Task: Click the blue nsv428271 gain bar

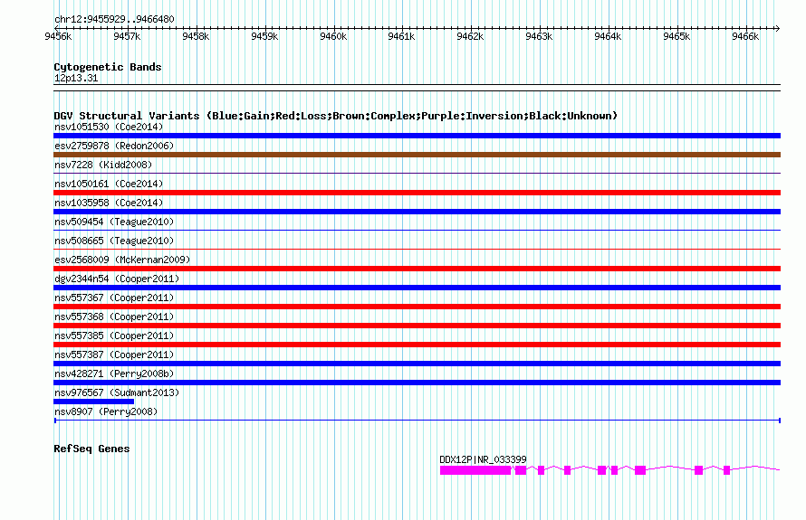Action: tap(417, 383)
